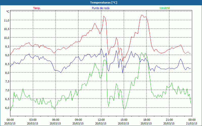Click the 8,5 y-axis value

click(7, 64)
